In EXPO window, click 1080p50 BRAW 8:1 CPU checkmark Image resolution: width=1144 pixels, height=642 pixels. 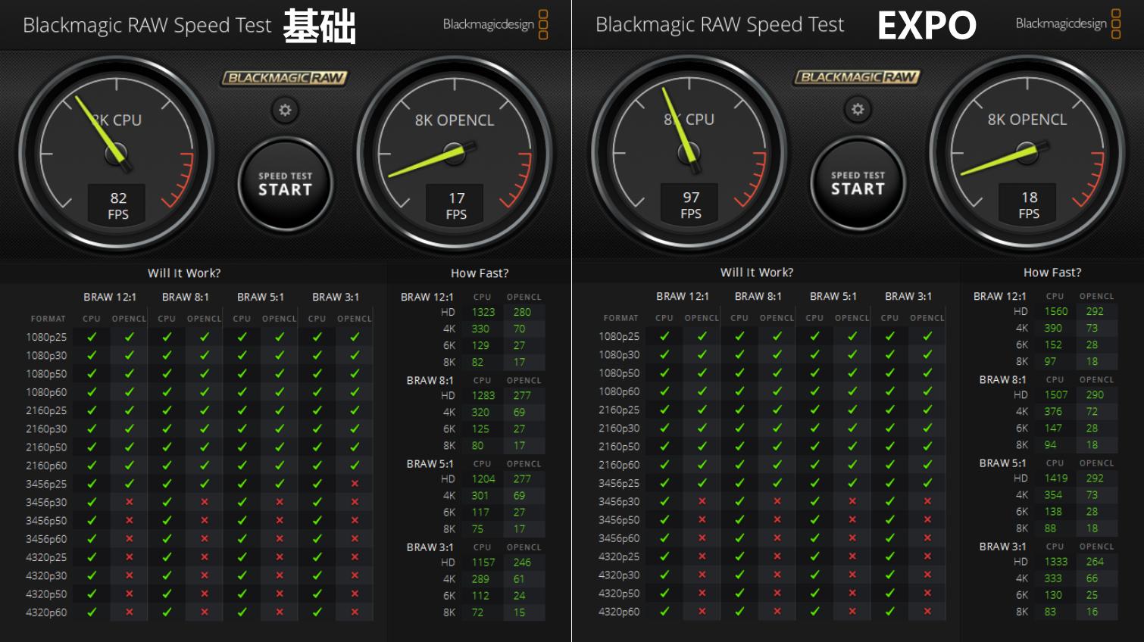coord(739,373)
